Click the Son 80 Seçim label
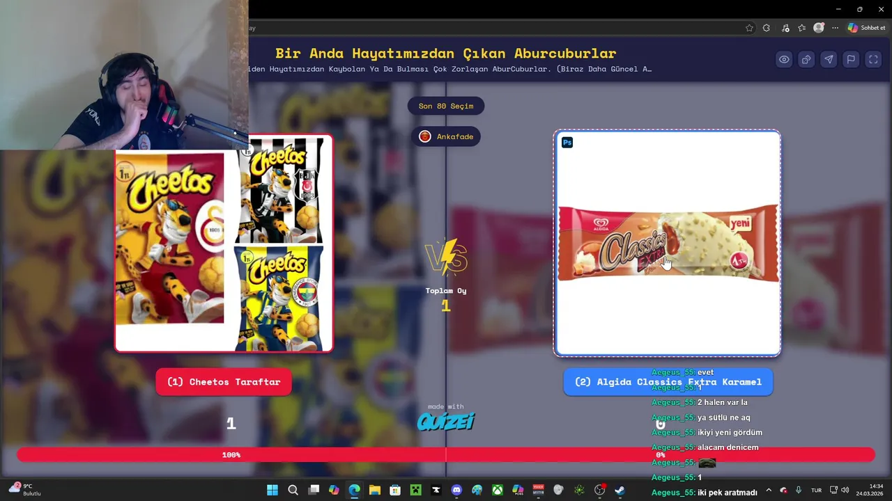Viewport: 892px width, 501px height. pos(446,106)
